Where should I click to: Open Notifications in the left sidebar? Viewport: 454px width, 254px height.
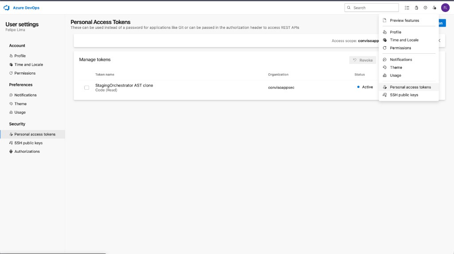(32, 95)
